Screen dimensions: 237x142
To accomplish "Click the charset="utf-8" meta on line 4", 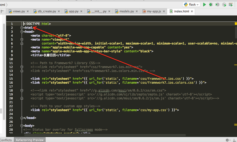I will pos(51,36).
